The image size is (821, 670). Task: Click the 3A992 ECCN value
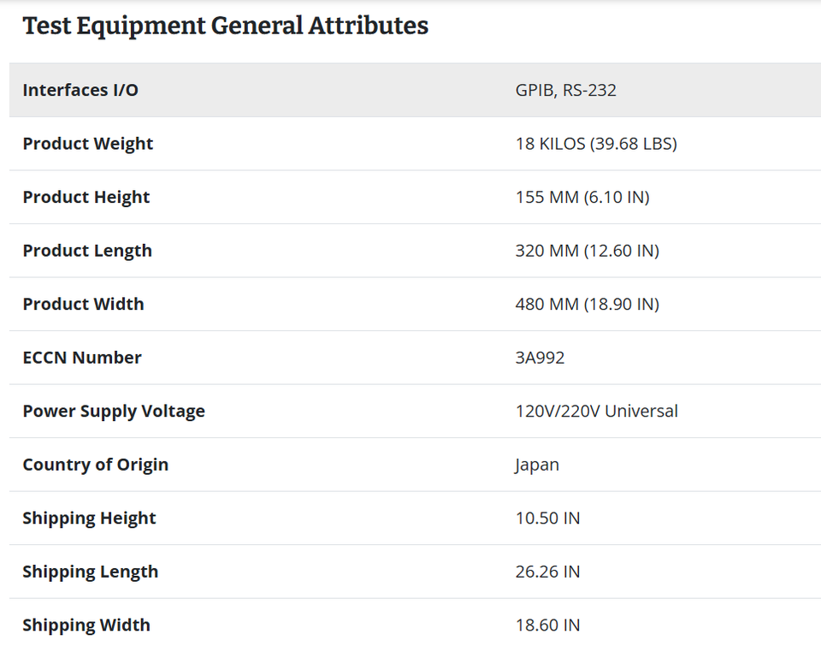tap(540, 358)
